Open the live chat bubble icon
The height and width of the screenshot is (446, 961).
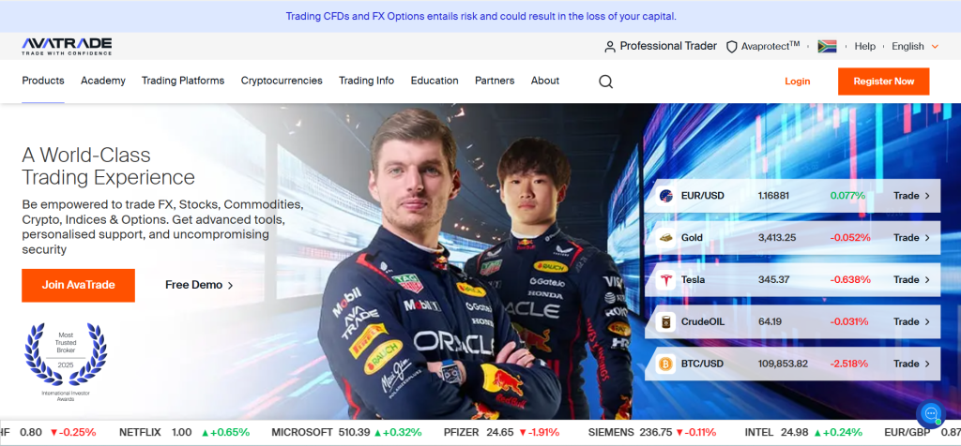930,412
